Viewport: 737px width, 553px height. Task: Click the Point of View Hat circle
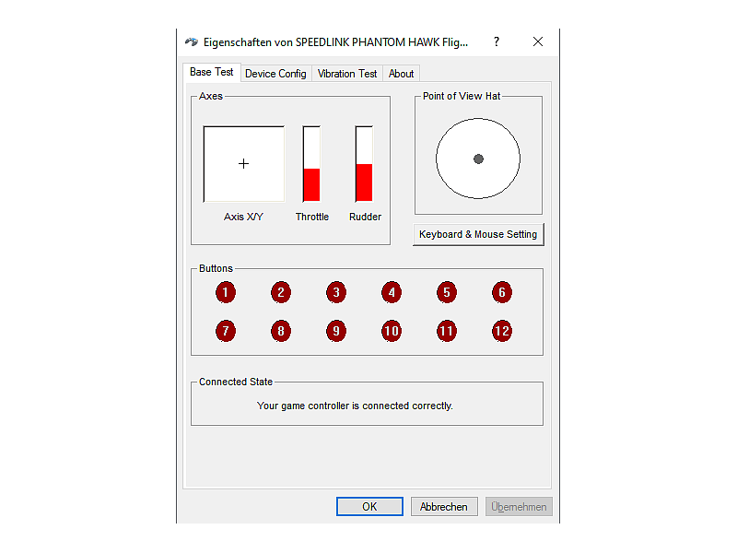478,159
